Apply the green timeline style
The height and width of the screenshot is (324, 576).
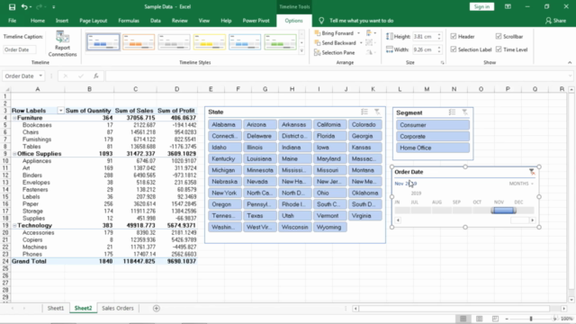click(x=280, y=42)
